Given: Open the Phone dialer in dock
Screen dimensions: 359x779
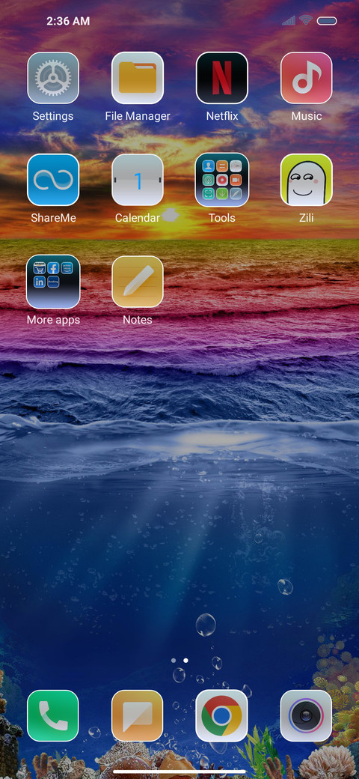Looking at the screenshot, I should tap(53, 716).
